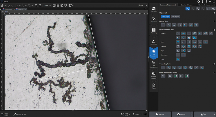Viewport: 216px width, 117px height.
Task: Switch to Count and Measure tab
Action: [x=187, y=5]
